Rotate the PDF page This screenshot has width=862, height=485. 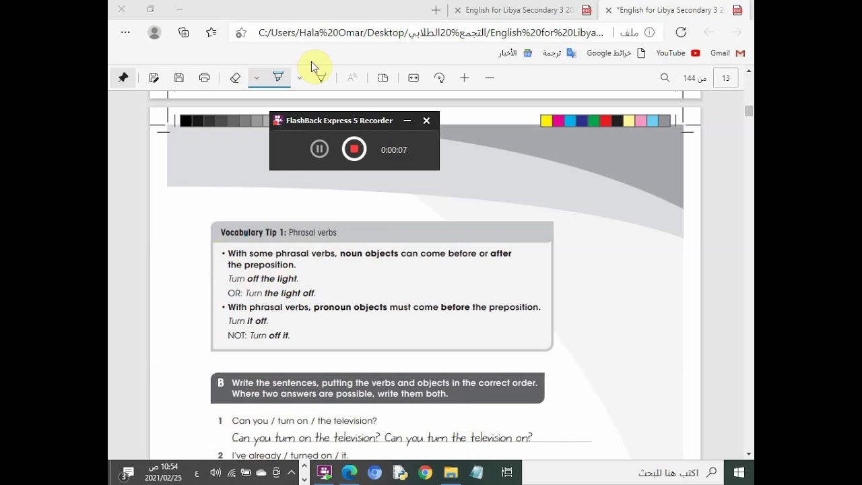[439, 78]
